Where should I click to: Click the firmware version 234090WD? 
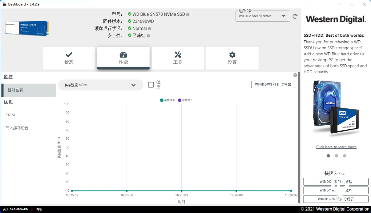click(143, 21)
